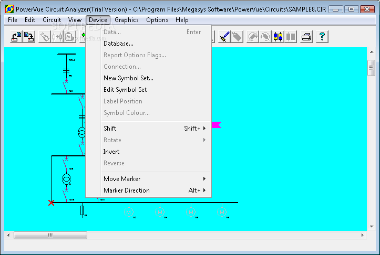Choose Edit Symbol Set menu entry
Screen dimensions: 380x255
click(x=149, y=90)
